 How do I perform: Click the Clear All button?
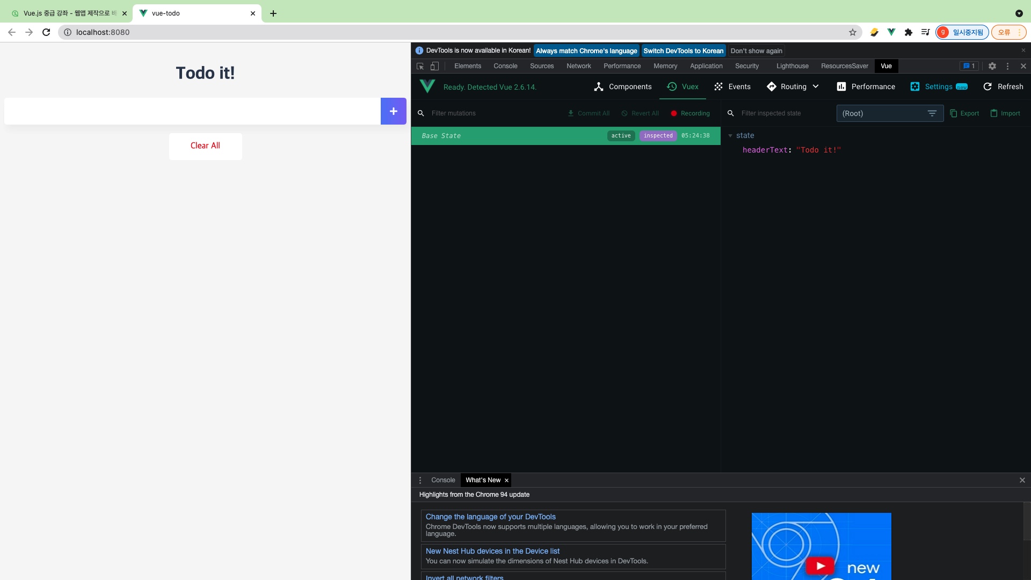click(x=205, y=146)
